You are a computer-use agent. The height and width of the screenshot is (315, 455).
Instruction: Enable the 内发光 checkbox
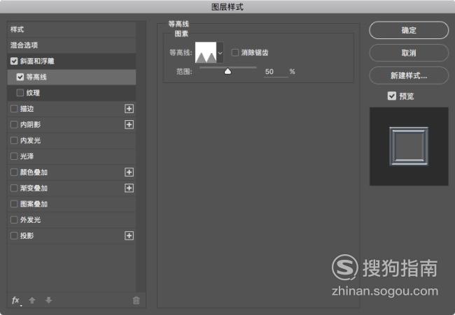14,140
